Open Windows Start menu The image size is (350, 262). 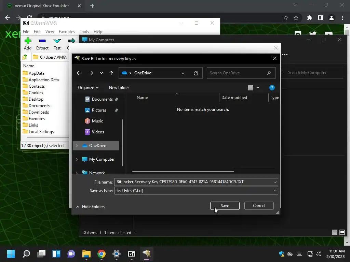(11, 254)
